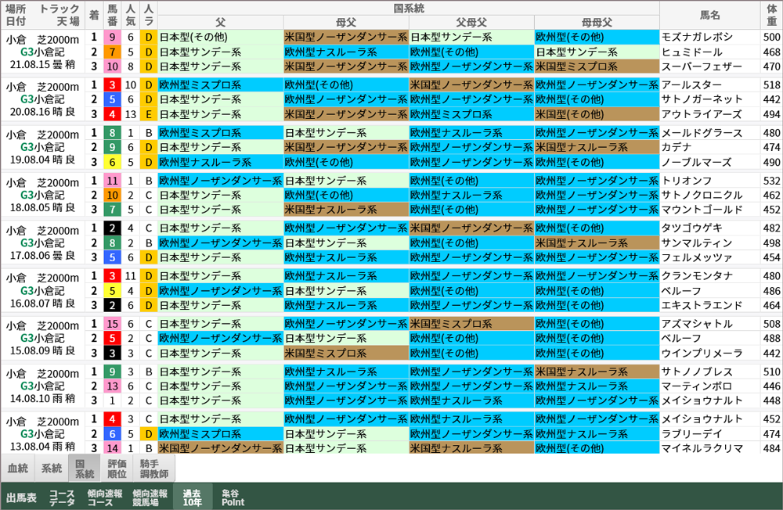The height and width of the screenshot is (510, 783).
Task: Click horse name ラブリーデイ
Action: click(691, 434)
